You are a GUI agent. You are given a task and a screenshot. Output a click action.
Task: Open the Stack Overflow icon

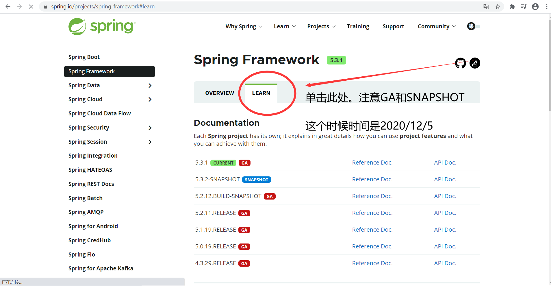point(475,63)
